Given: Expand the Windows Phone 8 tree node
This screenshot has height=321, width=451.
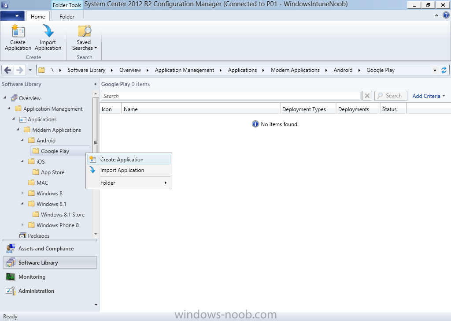Looking at the screenshot, I should pos(22,225).
